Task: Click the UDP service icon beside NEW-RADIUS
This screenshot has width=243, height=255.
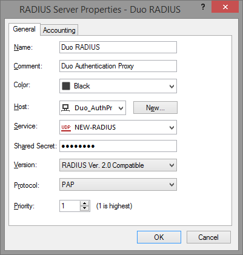Action: (66, 128)
